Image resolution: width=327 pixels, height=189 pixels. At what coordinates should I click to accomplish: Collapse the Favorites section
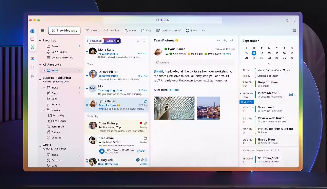40,41
